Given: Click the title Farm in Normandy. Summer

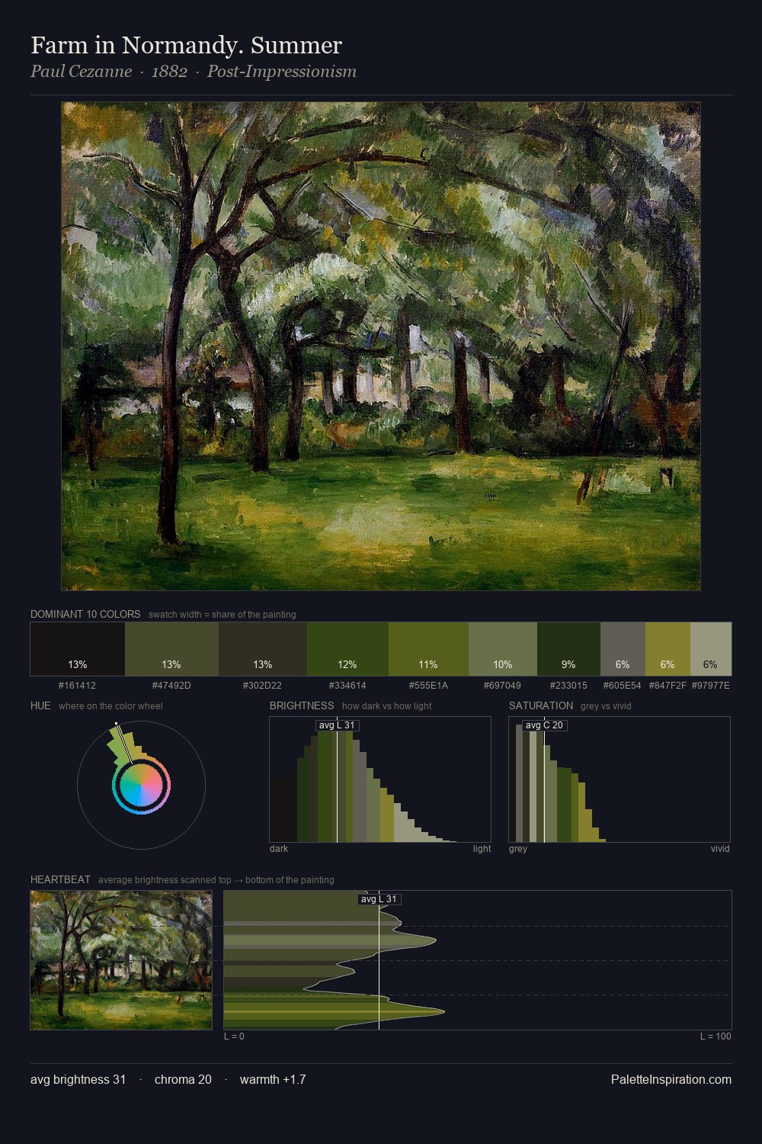Looking at the screenshot, I should point(186,46).
